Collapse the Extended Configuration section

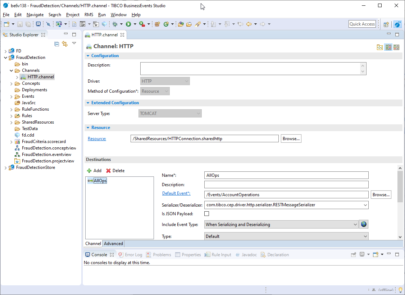pyautogui.click(x=88, y=103)
